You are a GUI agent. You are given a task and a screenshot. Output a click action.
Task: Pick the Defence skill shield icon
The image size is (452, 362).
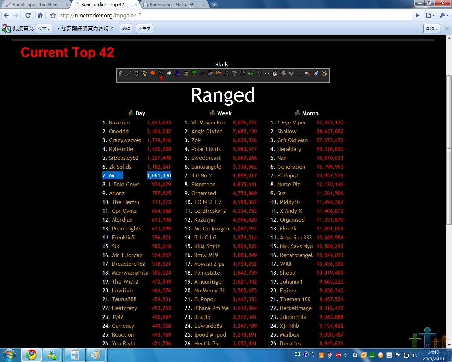tap(137, 73)
